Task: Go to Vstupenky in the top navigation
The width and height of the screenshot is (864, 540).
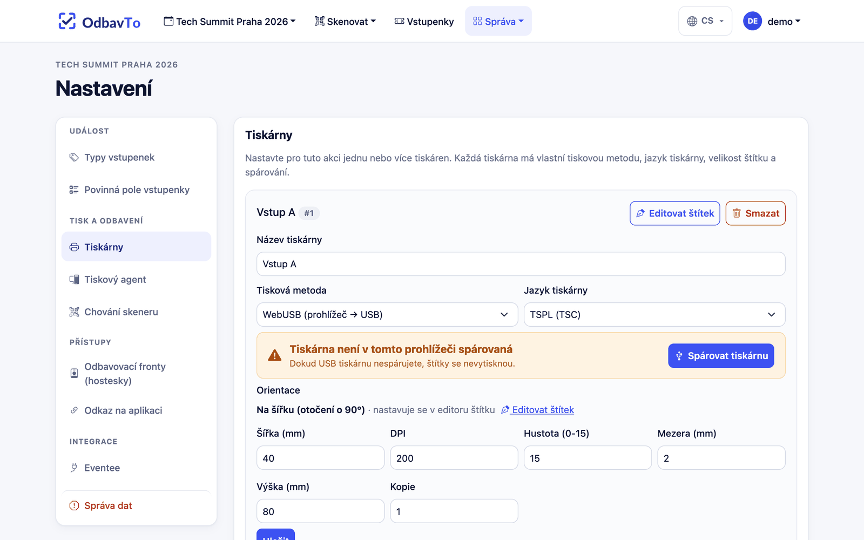Action: (424, 21)
